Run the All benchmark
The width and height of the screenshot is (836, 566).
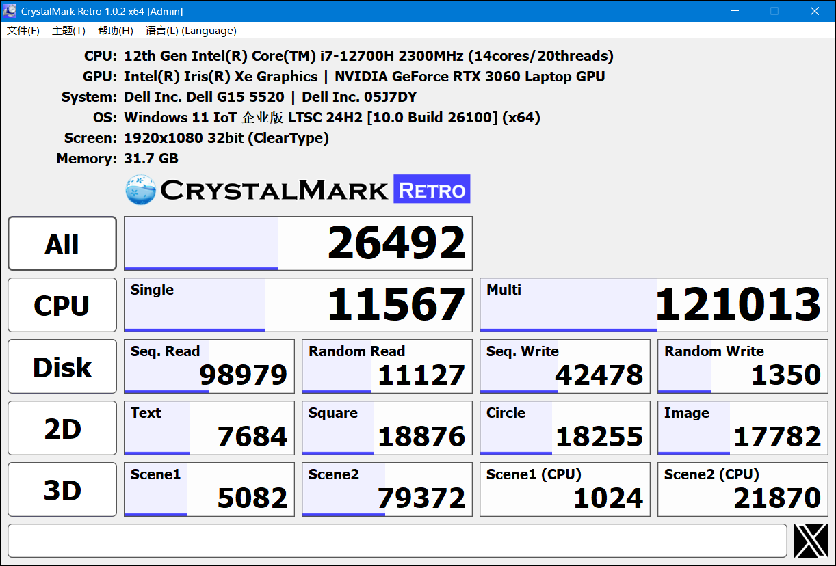pyautogui.click(x=62, y=243)
